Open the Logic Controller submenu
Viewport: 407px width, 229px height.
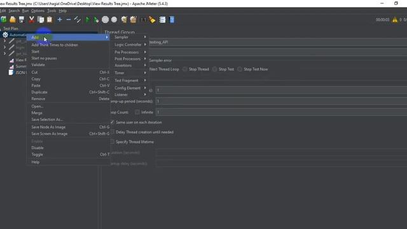(x=130, y=45)
